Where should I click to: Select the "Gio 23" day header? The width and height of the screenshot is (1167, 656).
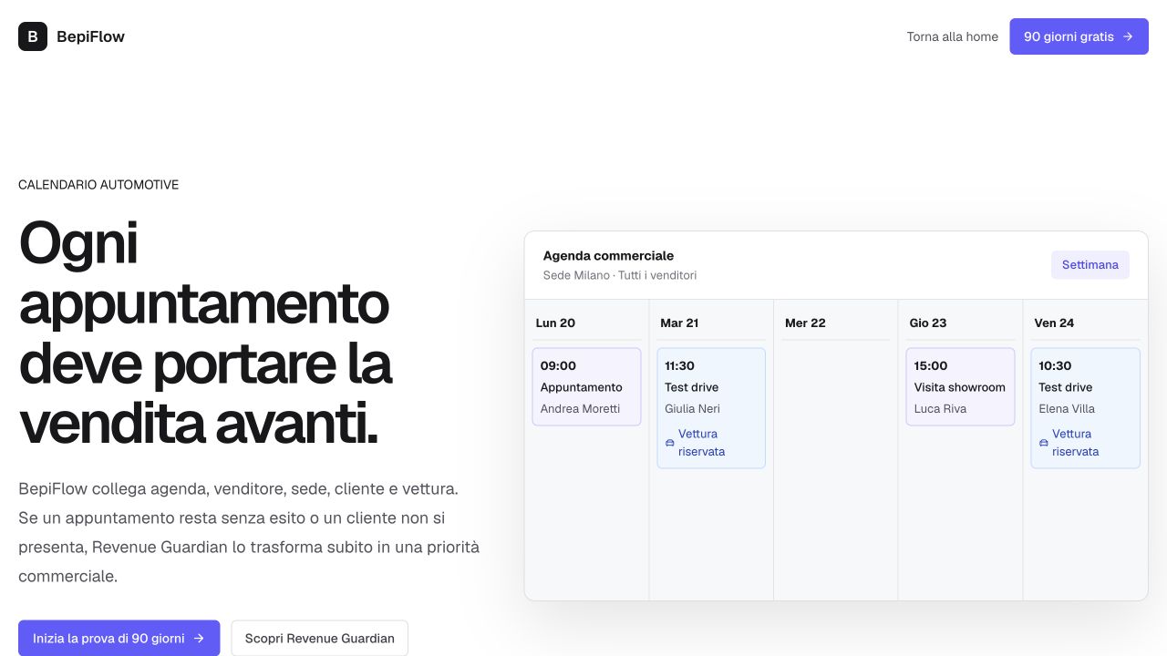coord(928,323)
